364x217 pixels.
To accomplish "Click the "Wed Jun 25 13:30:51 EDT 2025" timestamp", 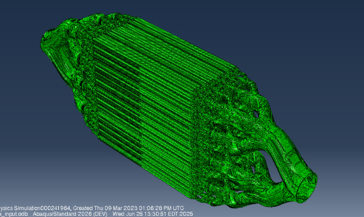I will [x=153, y=213].
